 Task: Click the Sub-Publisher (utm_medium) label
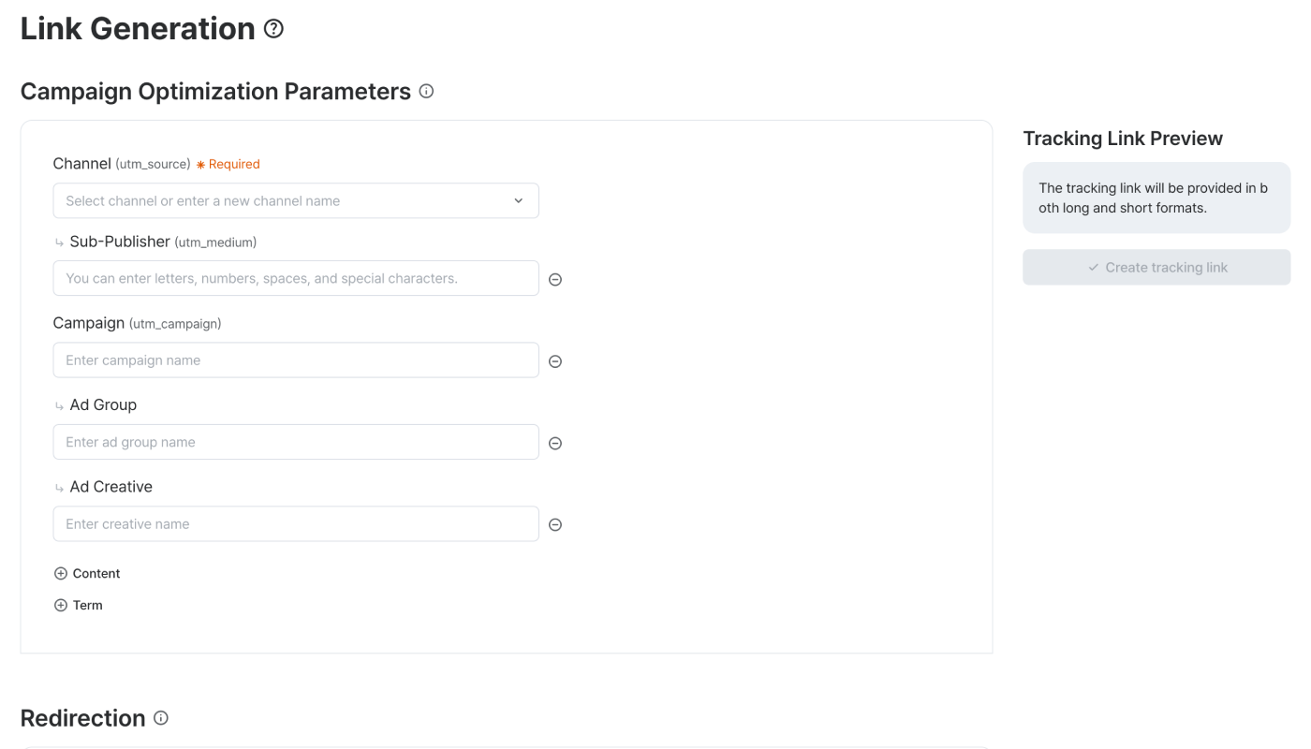(163, 242)
